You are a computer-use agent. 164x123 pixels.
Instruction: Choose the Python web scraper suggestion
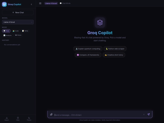pyautogui.click(x=115, y=49)
